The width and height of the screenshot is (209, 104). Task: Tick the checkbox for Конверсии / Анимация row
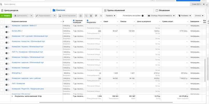point(2,69)
